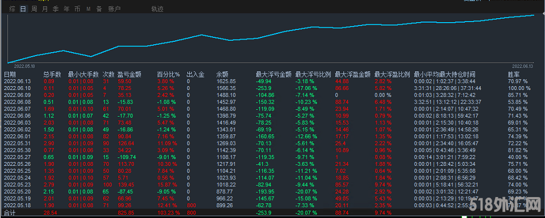The image size is (545, 218).
Task: Open the 币 currency tab
Action: [x=77, y=9]
